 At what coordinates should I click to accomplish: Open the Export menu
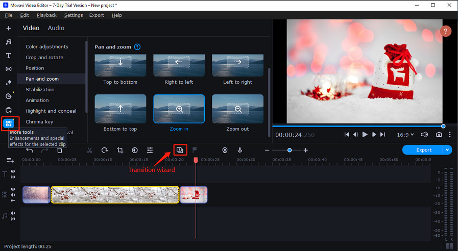point(97,15)
